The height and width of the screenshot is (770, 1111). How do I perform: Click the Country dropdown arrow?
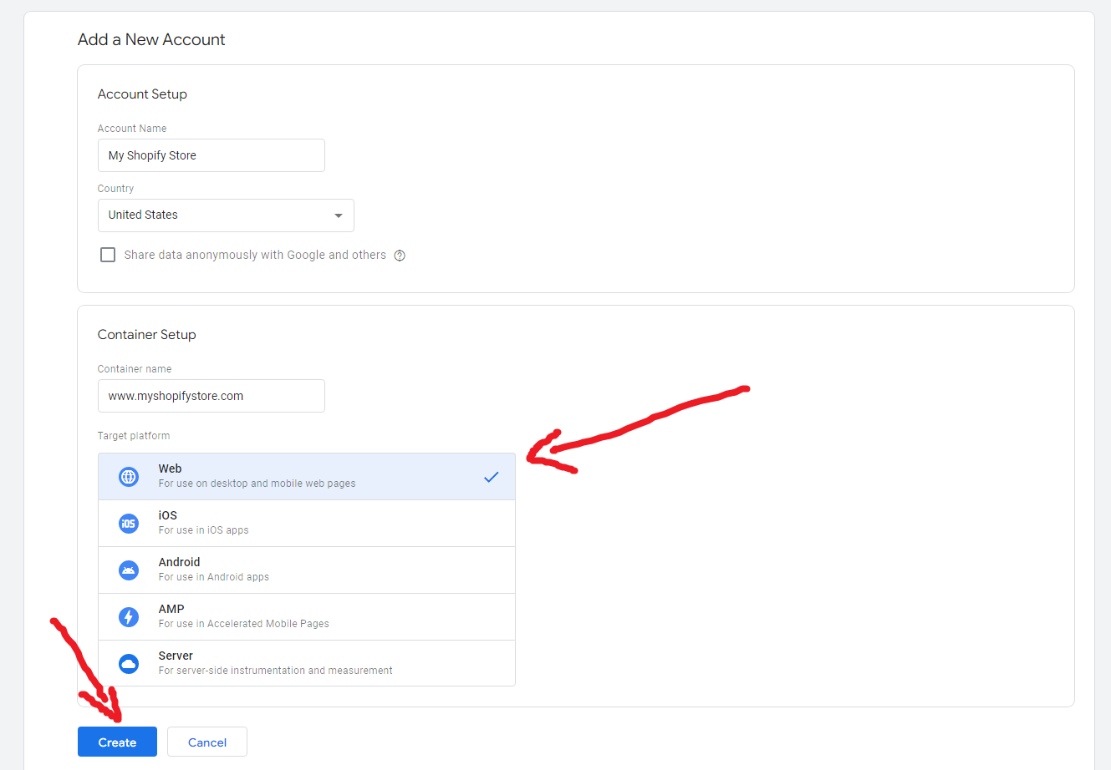coord(339,215)
